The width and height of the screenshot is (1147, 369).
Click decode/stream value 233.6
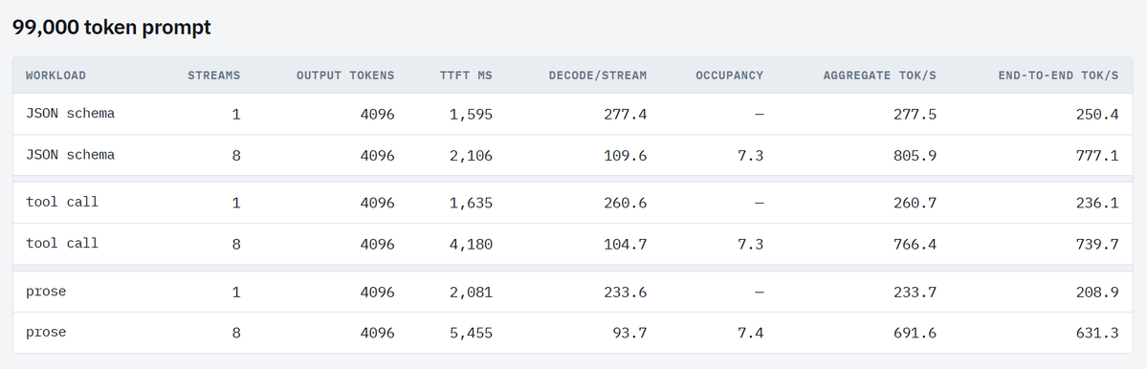626,293
